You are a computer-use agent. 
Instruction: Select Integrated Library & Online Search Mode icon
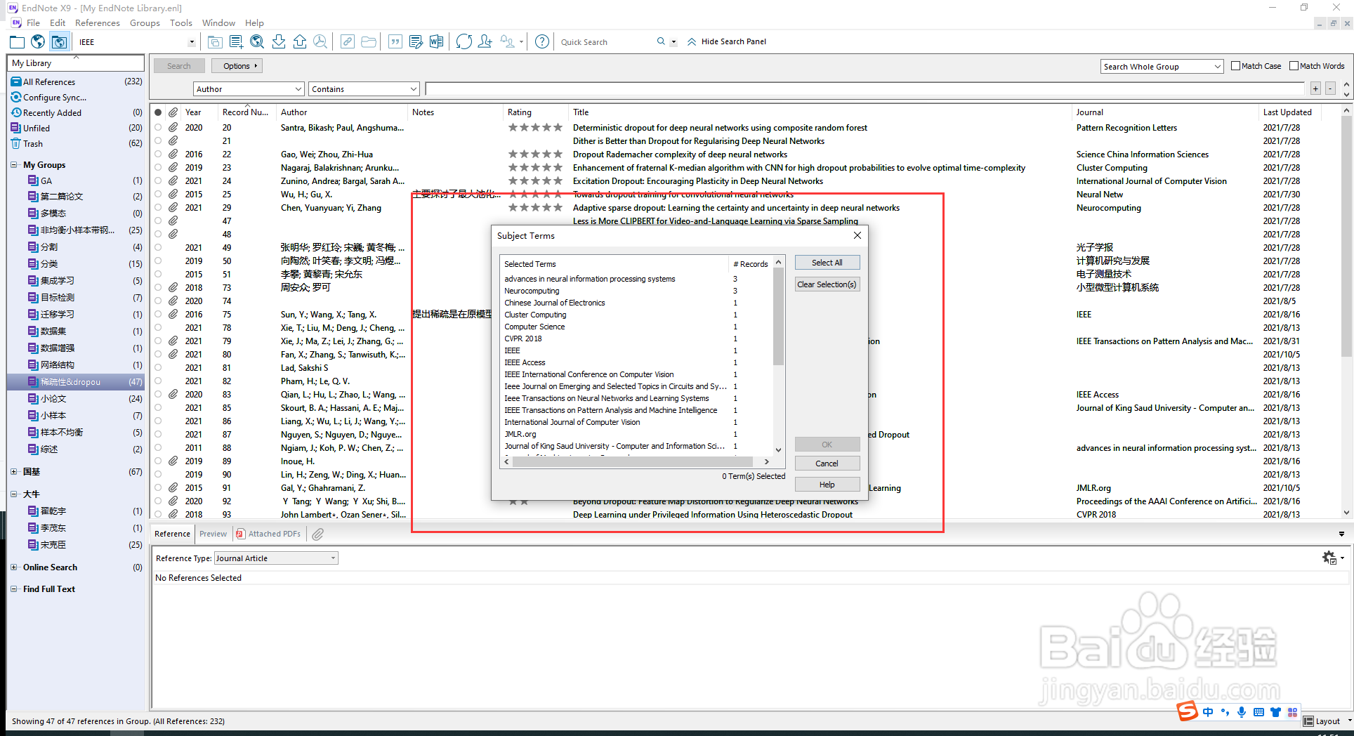59,42
